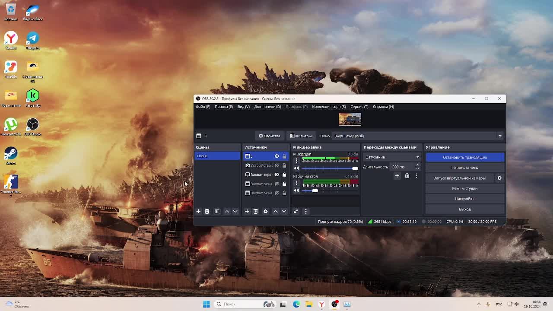553x311 pixels.
Task: Open Микр/доп channel options three dots
Action: click(296, 161)
